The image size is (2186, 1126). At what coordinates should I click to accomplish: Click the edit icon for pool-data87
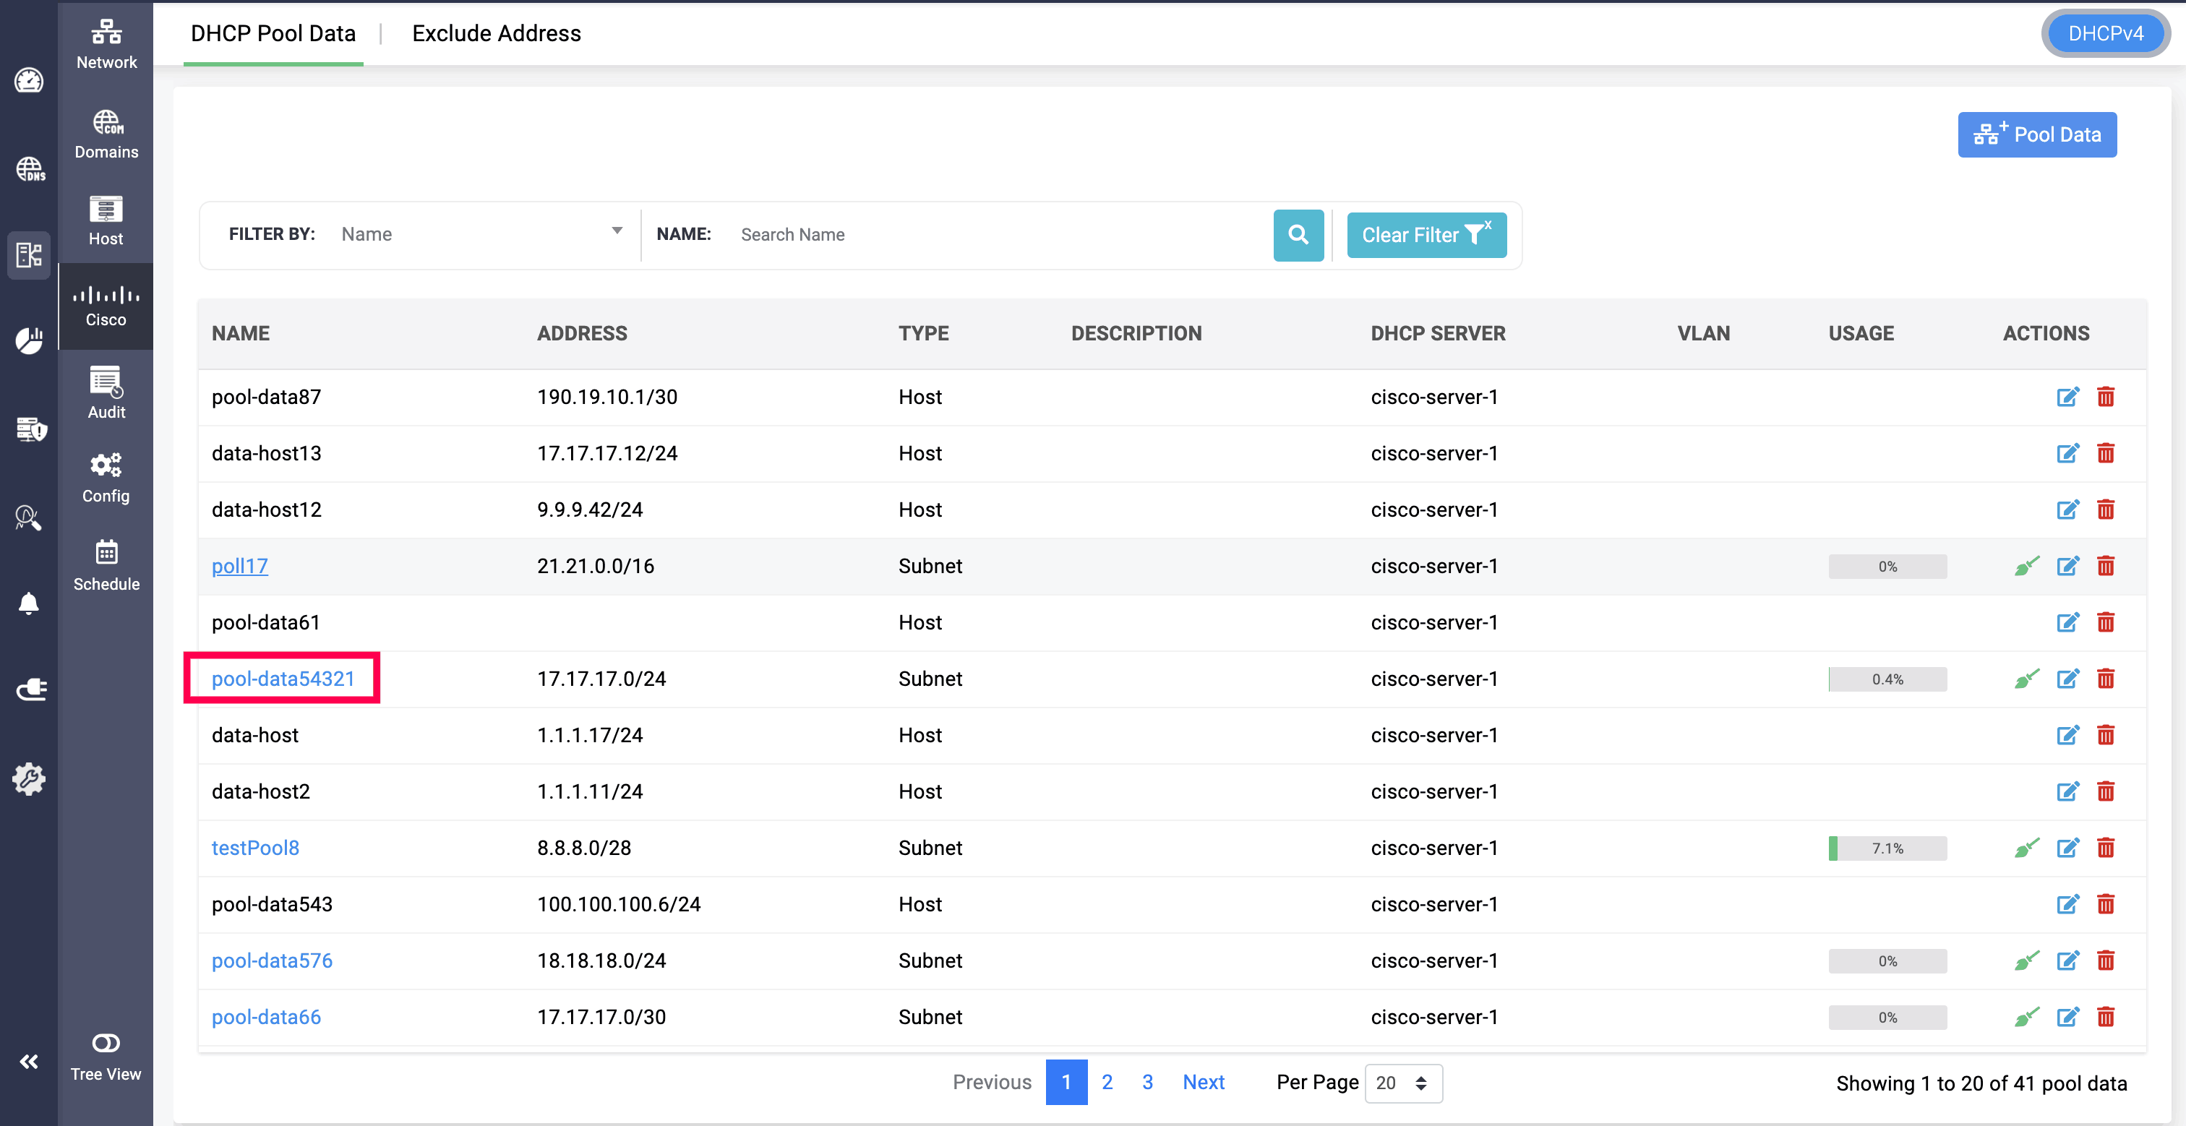tap(2067, 396)
